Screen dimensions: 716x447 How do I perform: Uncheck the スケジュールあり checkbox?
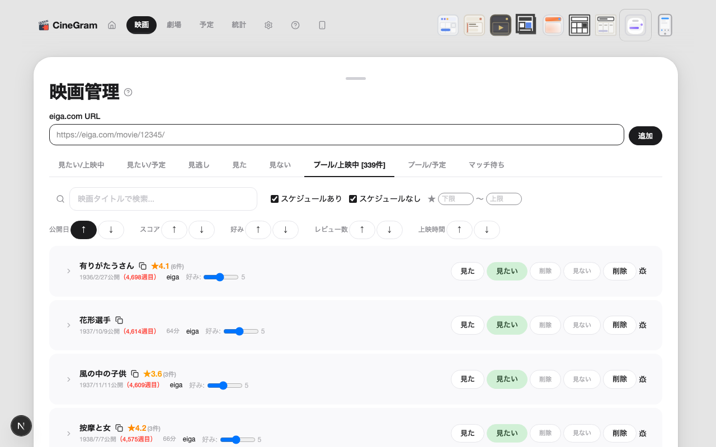(274, 198)
